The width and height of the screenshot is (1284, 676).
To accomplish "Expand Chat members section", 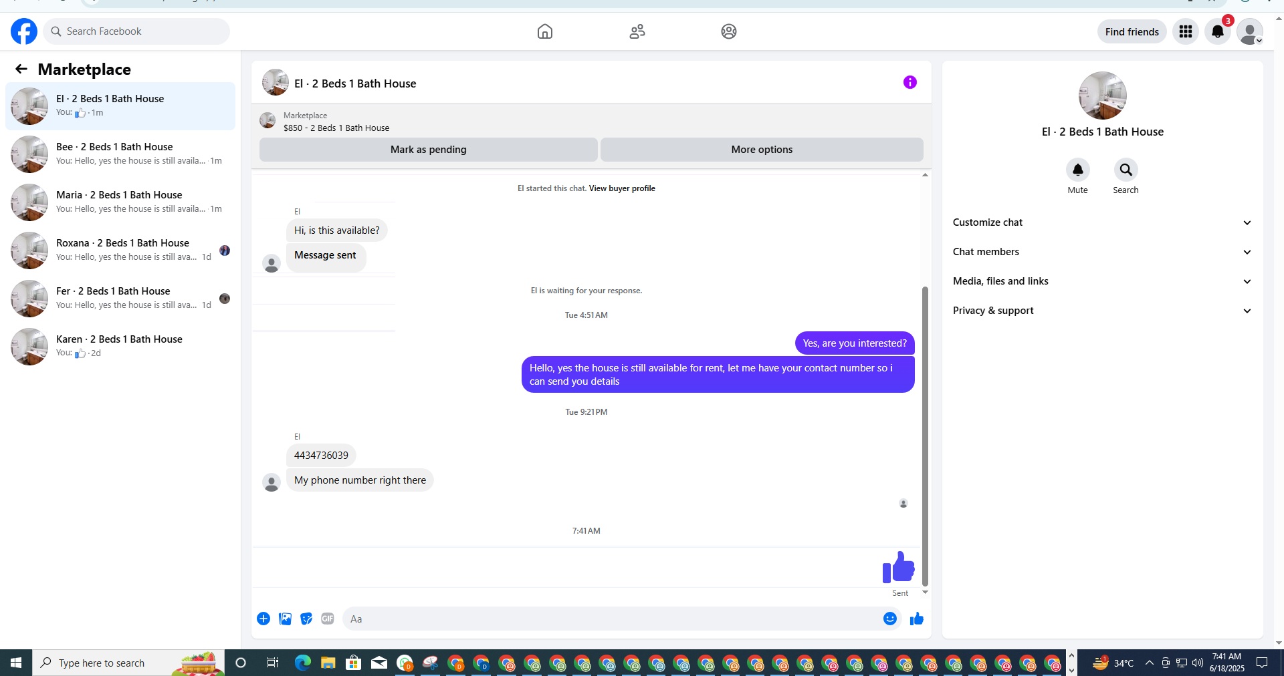I will tap(1102, 252).
